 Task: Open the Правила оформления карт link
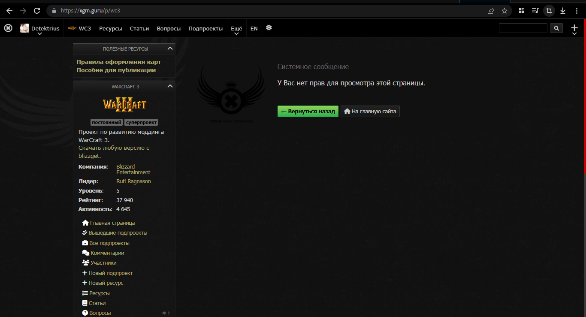119,62
